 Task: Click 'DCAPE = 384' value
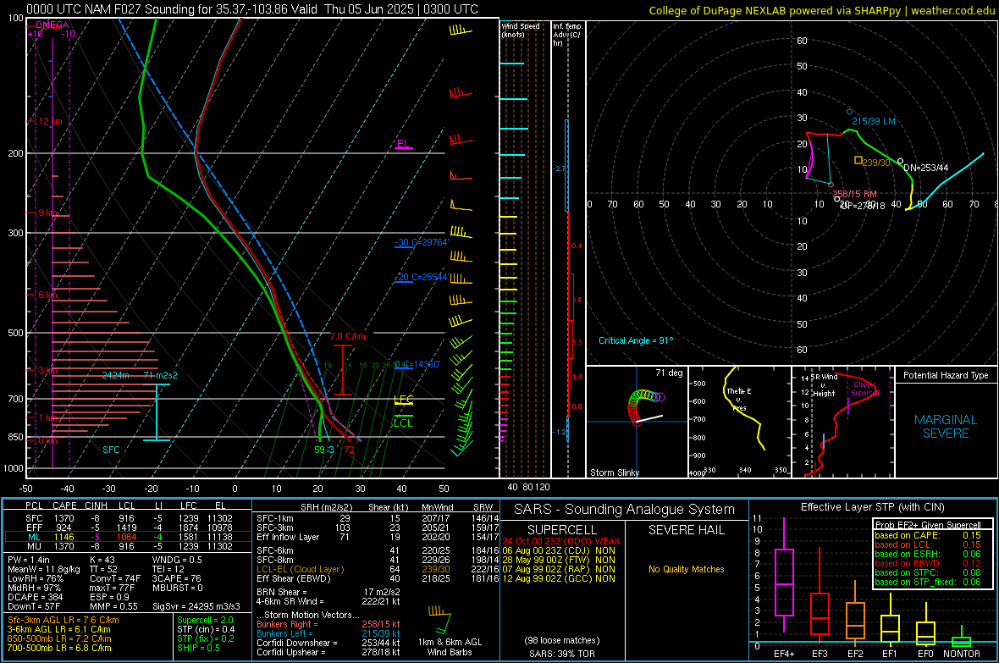pyautogui.click(x=35, y=597)
